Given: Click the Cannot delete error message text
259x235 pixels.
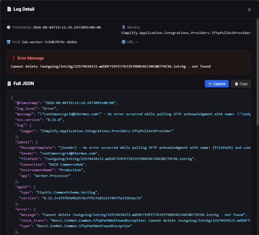Looking at the screenshot, I should pyautogui.click(x=110, y=67).
